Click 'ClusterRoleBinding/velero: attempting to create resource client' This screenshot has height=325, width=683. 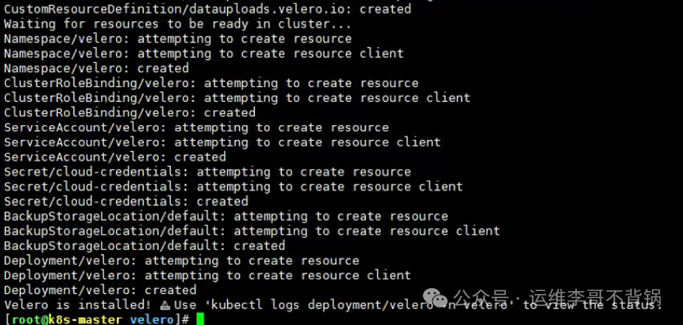click(237, 98)
